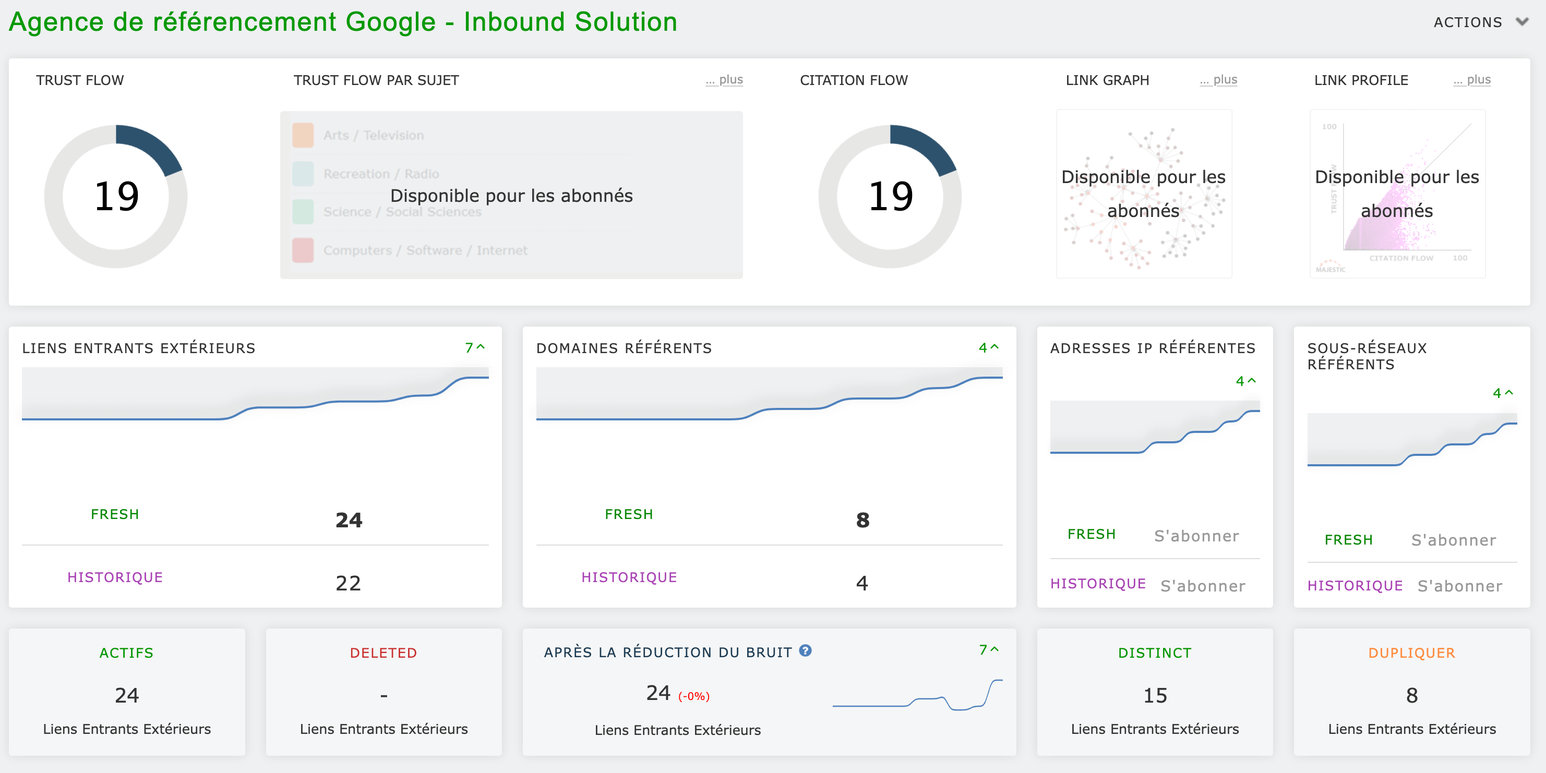Image resolution: width=1546 pixels, height=773 pixels.
Task: Open 'plus' link next to Link Graph
Action: click(1218, 80)
